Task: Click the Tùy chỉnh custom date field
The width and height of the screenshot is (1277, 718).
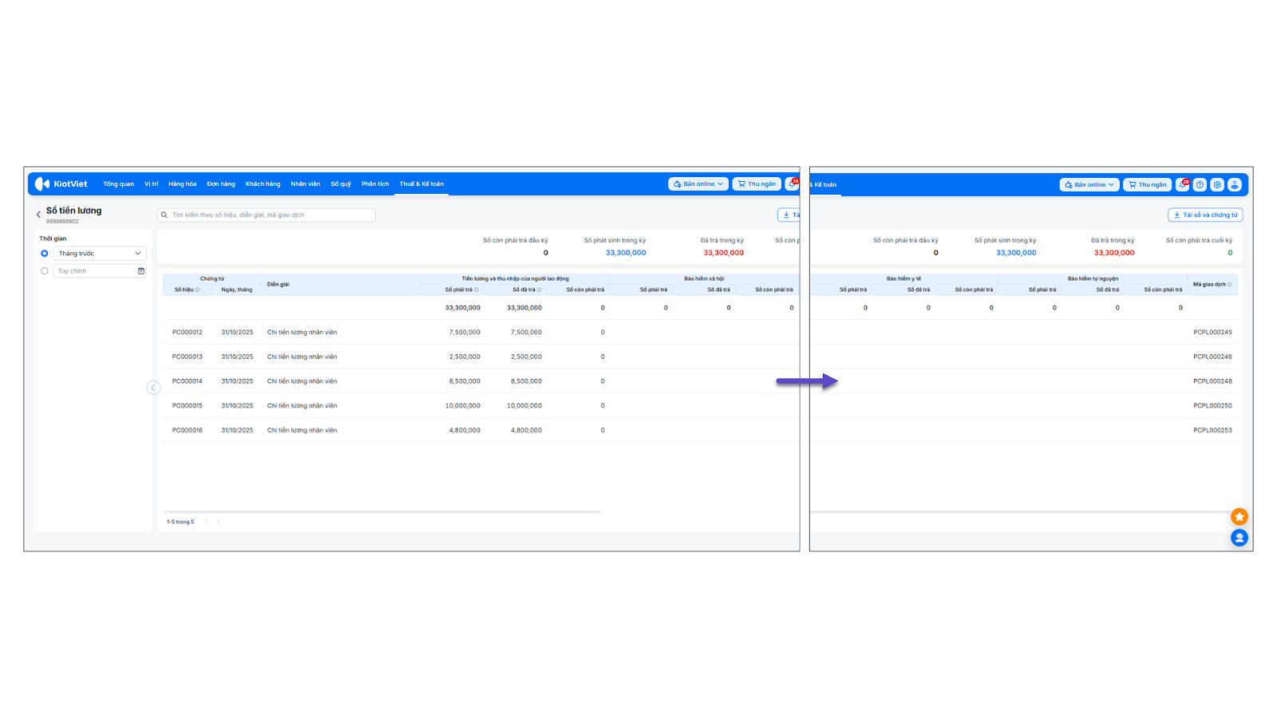Action: point(100,271)
